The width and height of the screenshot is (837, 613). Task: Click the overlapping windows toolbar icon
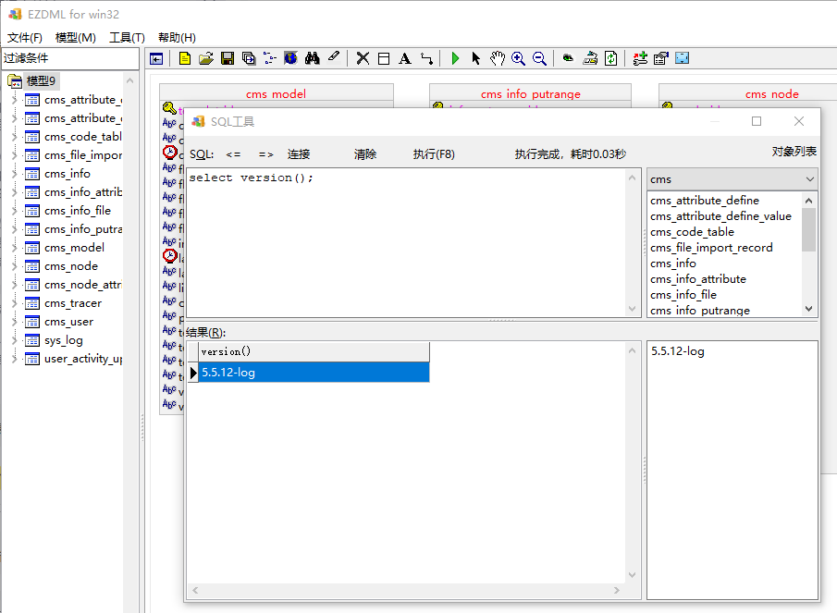pyautogui.click(x=249, y=58)
